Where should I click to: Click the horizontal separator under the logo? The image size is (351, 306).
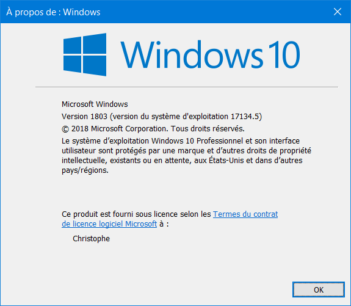point(187,87)
